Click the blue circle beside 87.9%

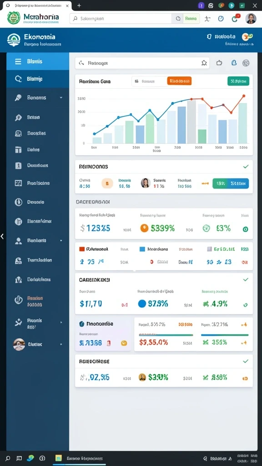click(x=142, y=304)
